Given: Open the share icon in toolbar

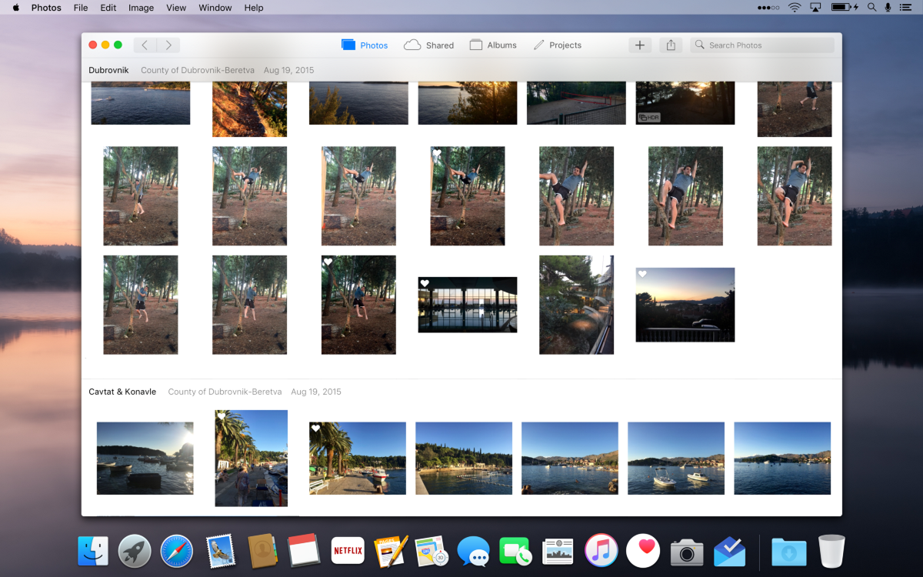Looking at the screenshot, I should pyautogui.click(x=671, y=45).
